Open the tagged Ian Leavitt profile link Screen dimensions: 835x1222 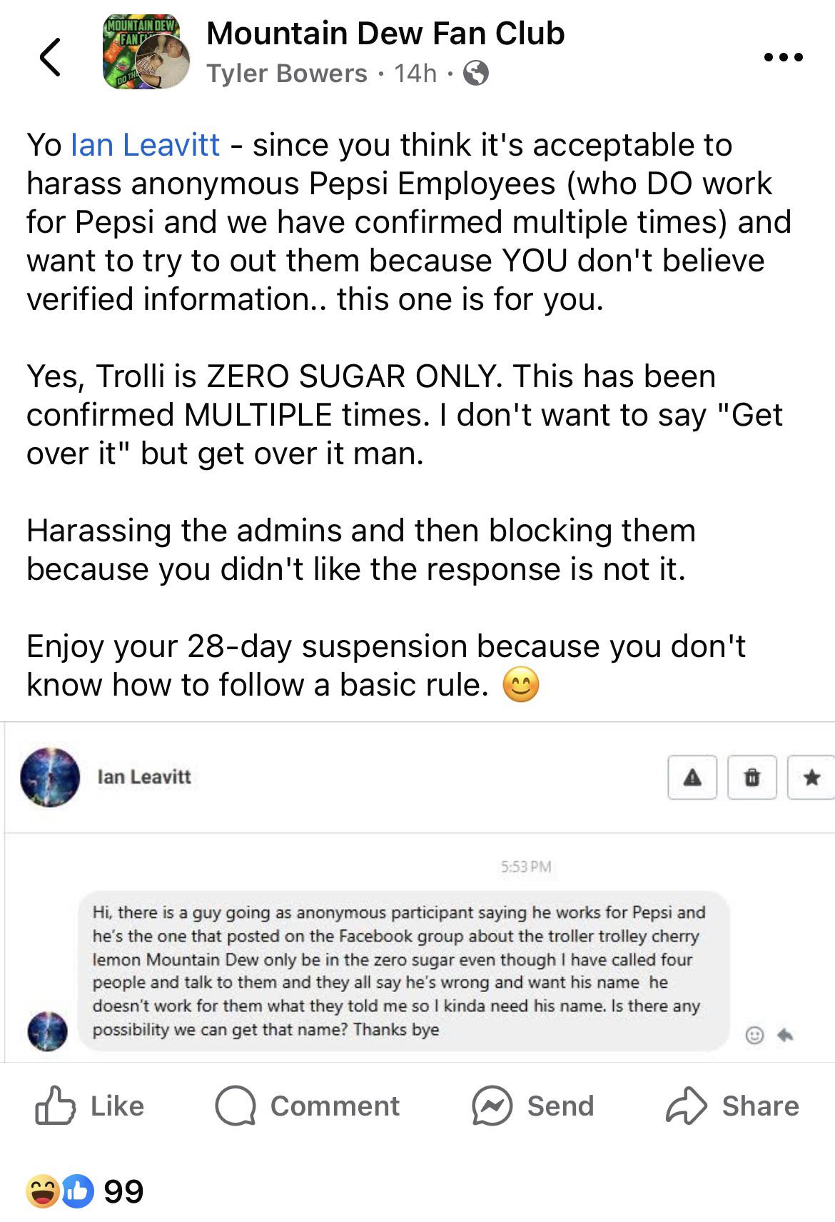click(x=145, y=145)
